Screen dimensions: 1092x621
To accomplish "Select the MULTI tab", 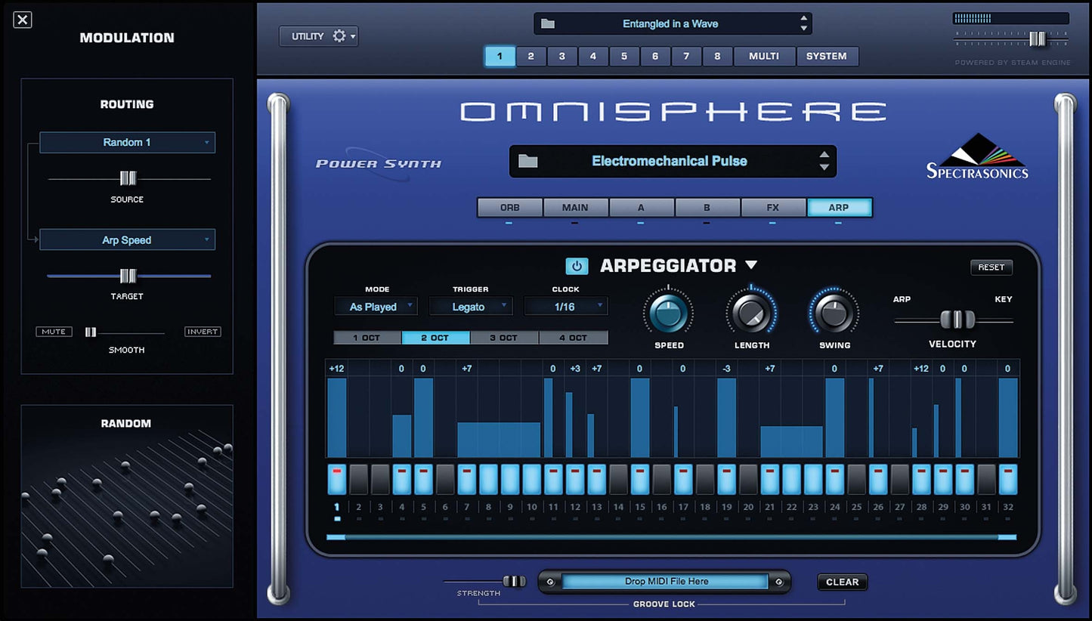I will pos(764,57).
